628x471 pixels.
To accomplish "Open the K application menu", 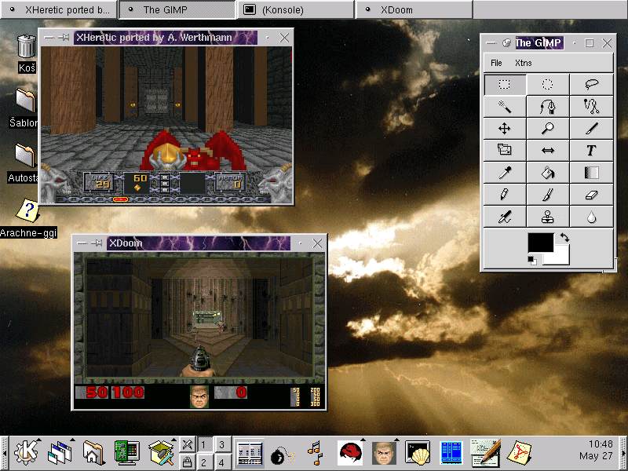I will (26, 453).
